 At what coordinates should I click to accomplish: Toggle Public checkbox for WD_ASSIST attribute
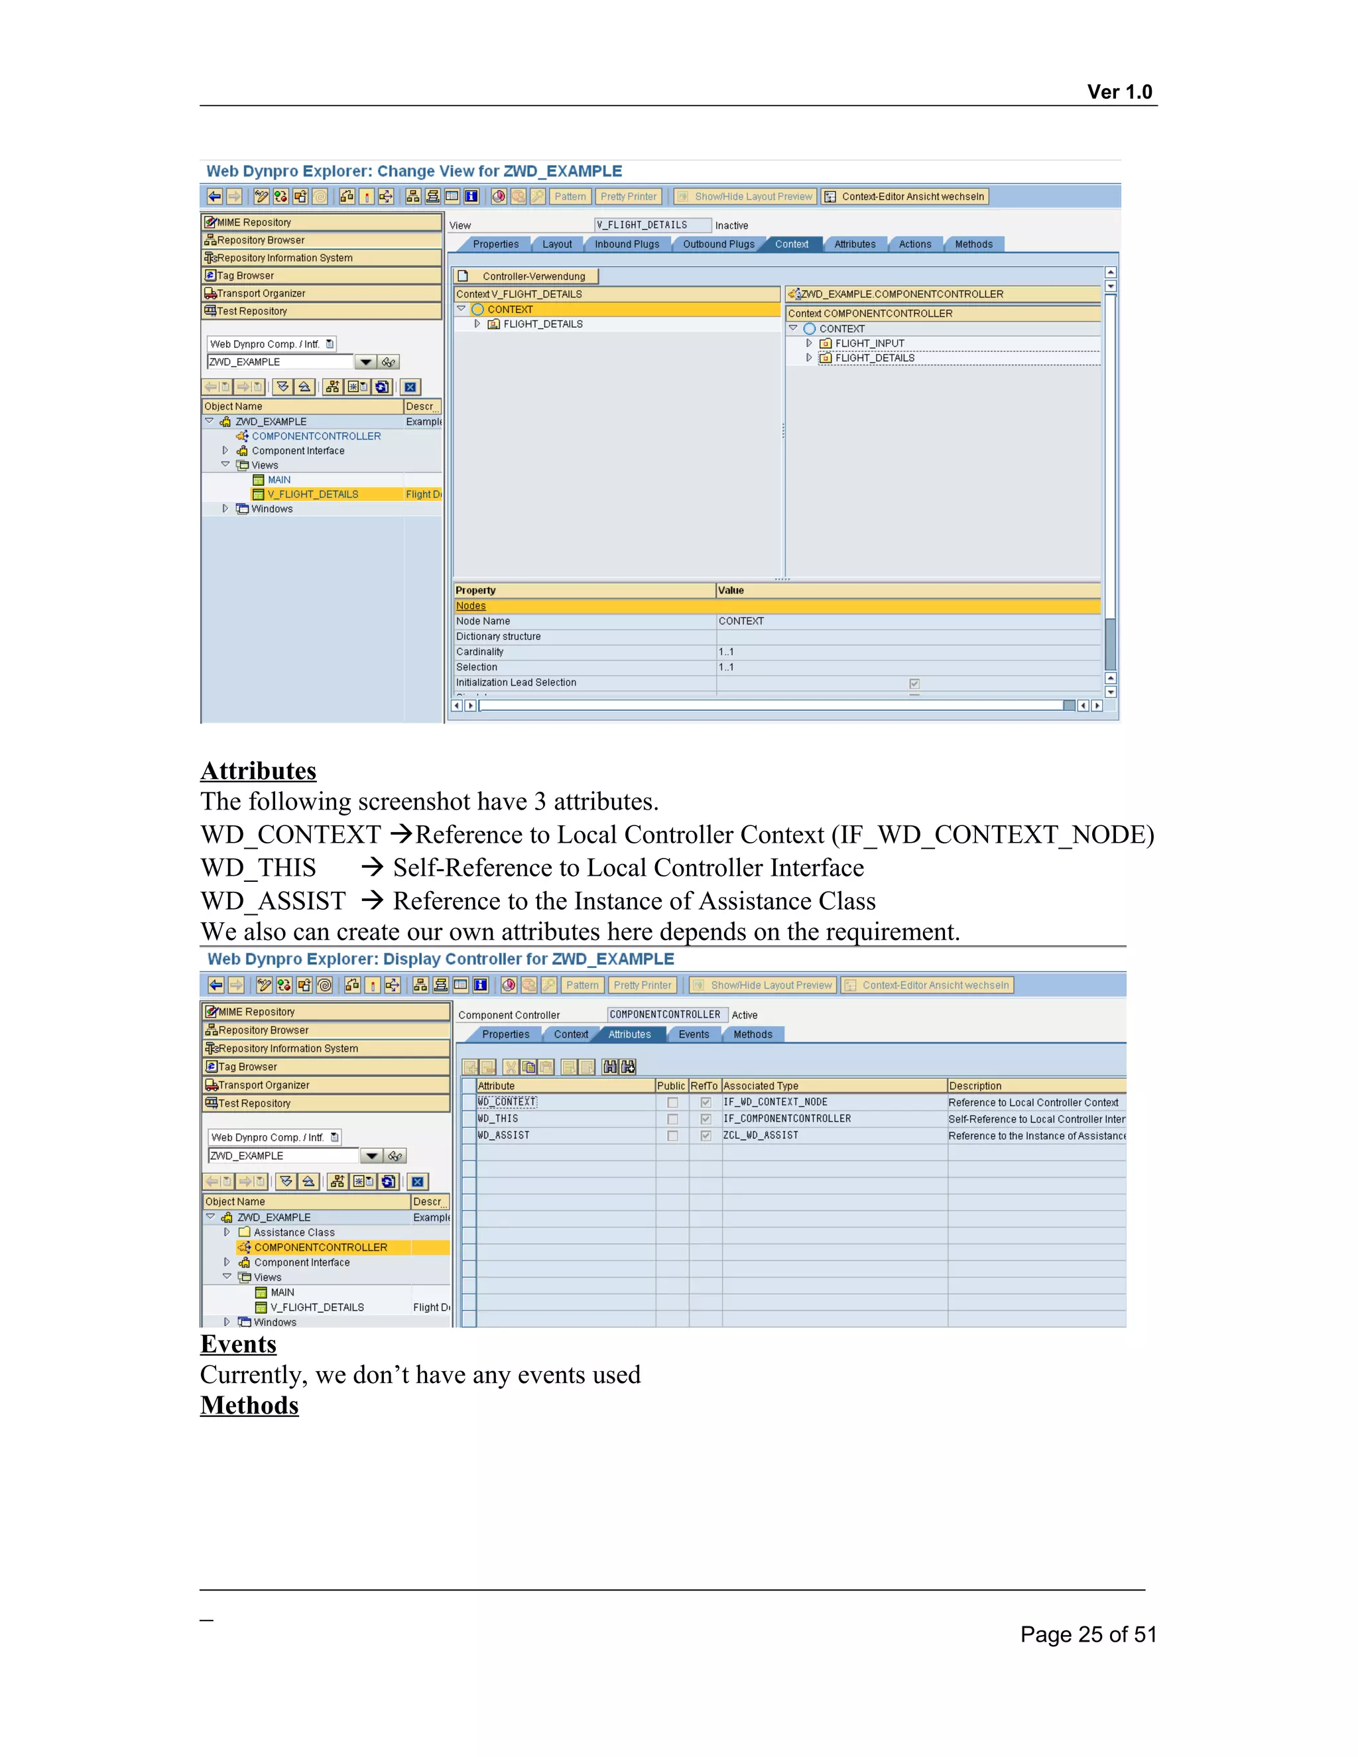pos(672,1136)
